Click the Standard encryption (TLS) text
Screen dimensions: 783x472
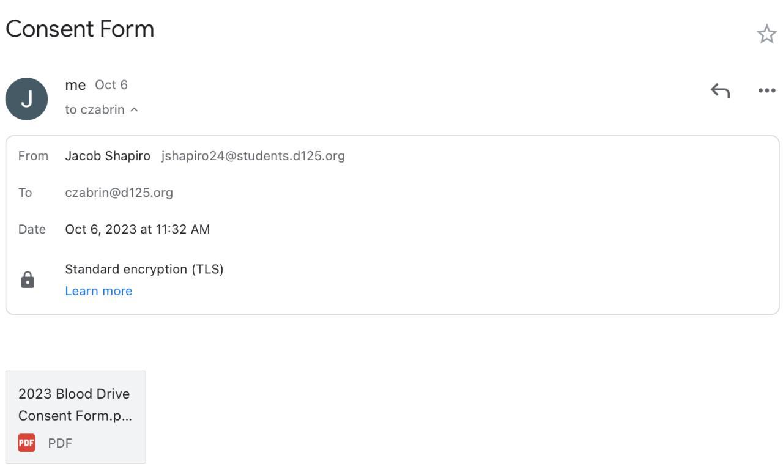[144, 269]
